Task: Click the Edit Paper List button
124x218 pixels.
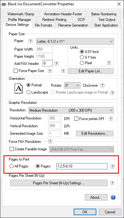Action: (90, 71)
